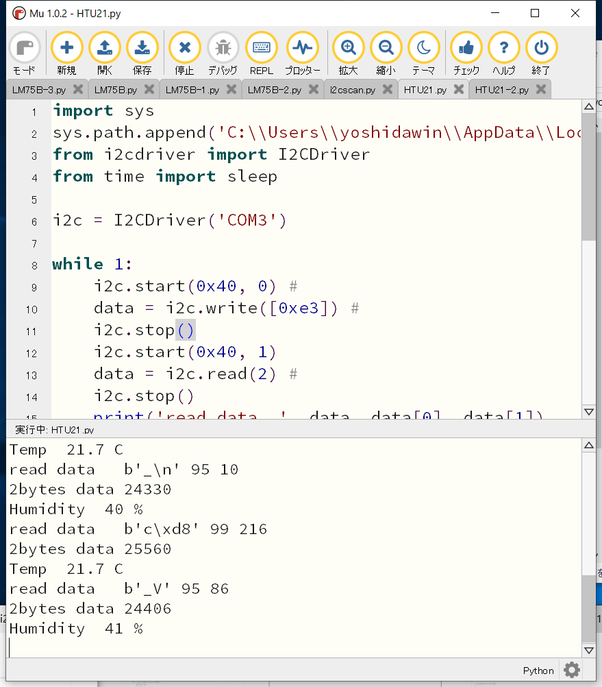
Task: Click the 'from time import sleep' line
Action: pyautogui.click(x=165, y=177)
